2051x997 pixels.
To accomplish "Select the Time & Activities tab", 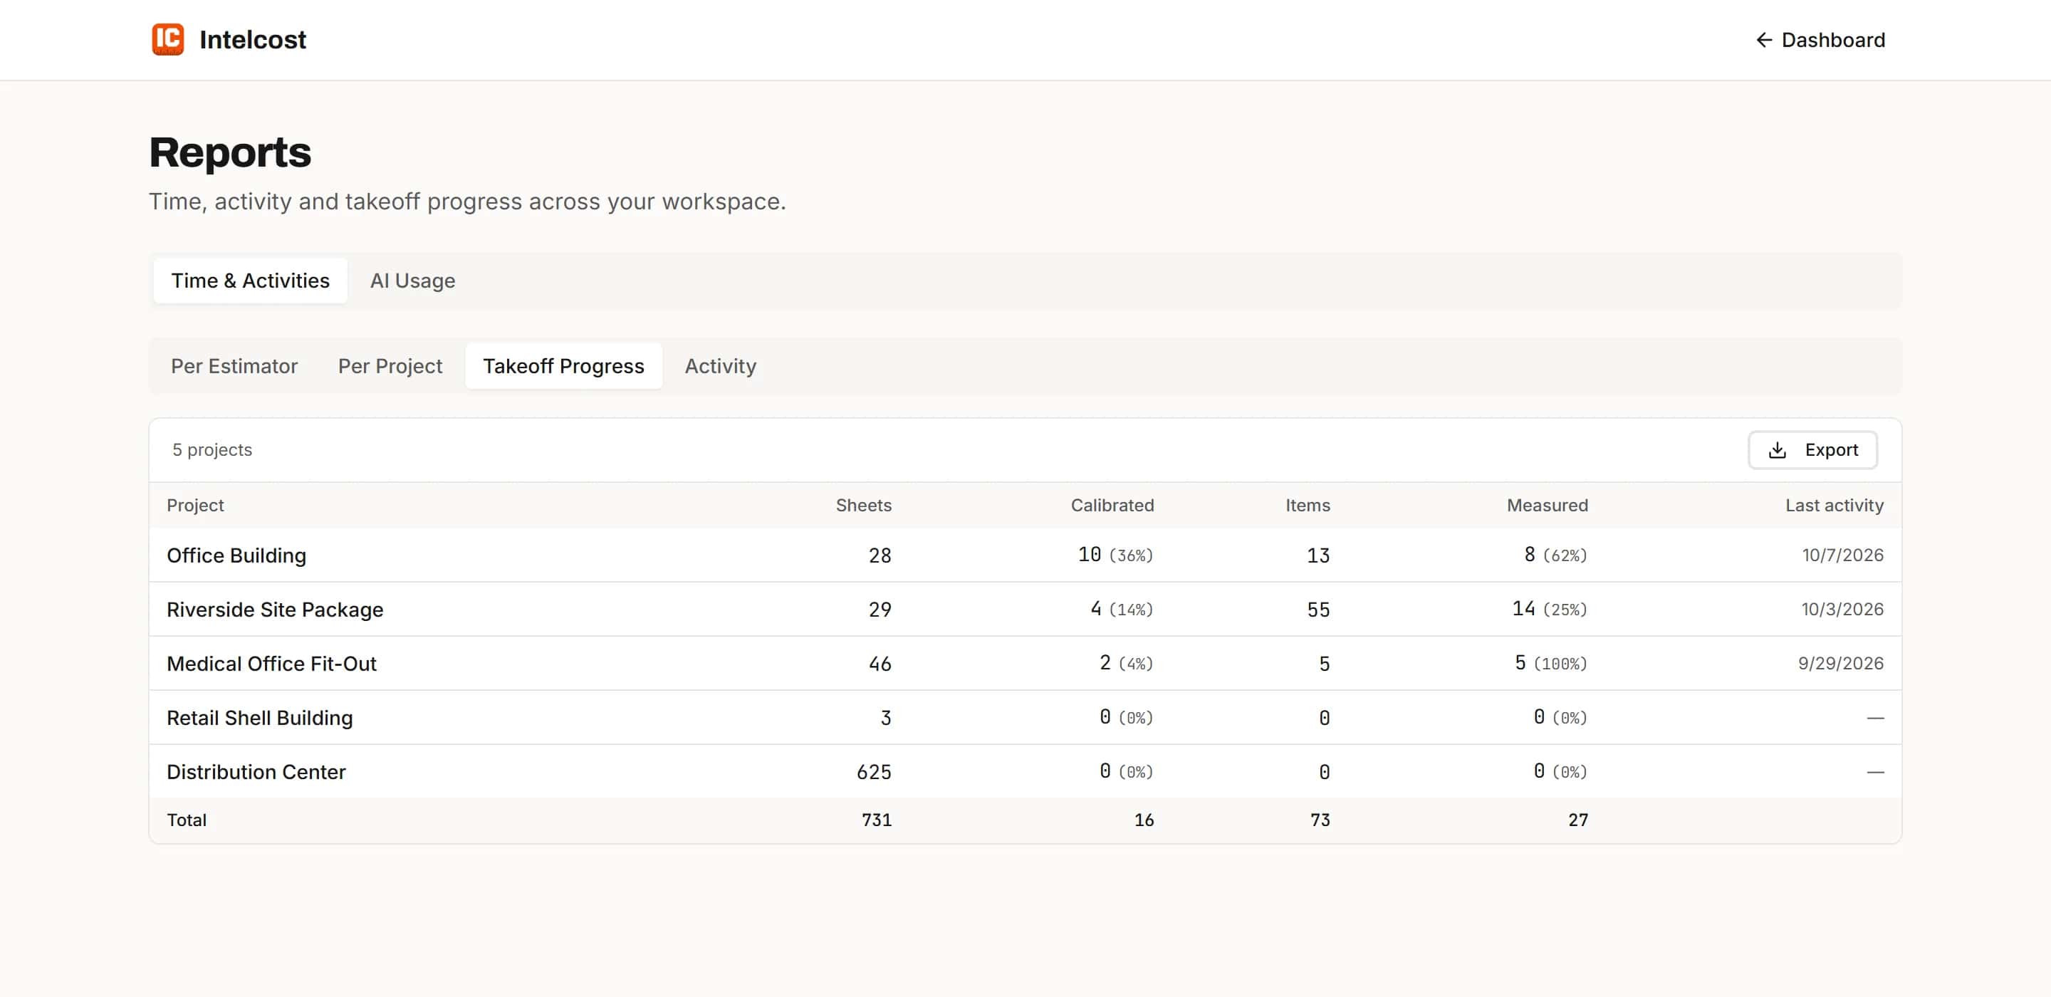I will [250, 281].
